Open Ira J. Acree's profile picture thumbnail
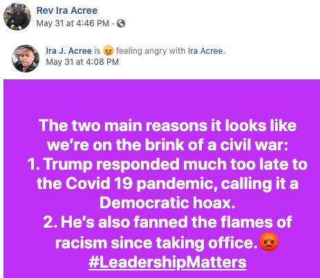Screen dimensions: 320x278 coord(26,59)
